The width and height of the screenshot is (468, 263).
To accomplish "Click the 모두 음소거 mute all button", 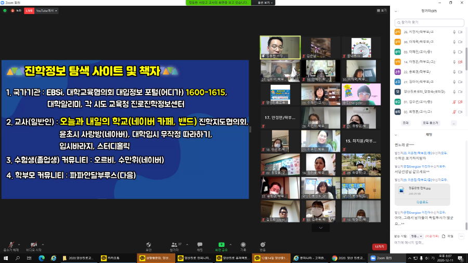I will (x=430, y=123).
